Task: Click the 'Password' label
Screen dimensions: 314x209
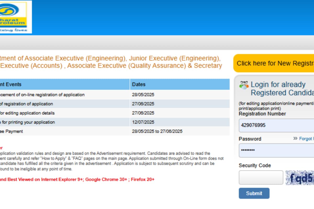Action: pyautogui.click(x=250, y=139)
